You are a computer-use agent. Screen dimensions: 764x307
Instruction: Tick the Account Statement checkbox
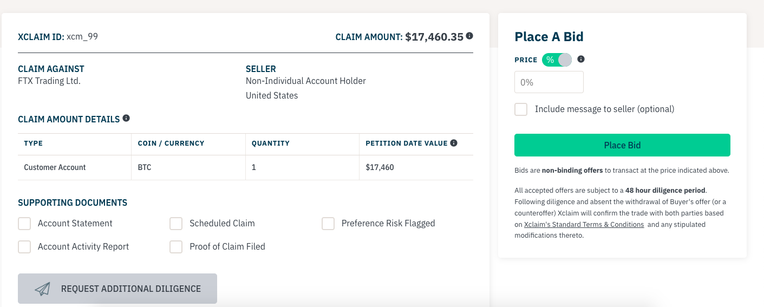(24, 224)
